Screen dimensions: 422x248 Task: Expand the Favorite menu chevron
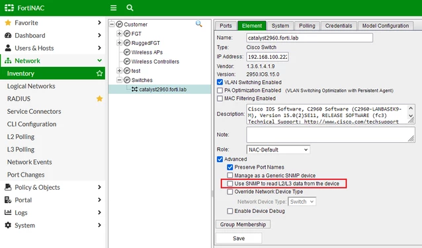[x=99, y=22]
